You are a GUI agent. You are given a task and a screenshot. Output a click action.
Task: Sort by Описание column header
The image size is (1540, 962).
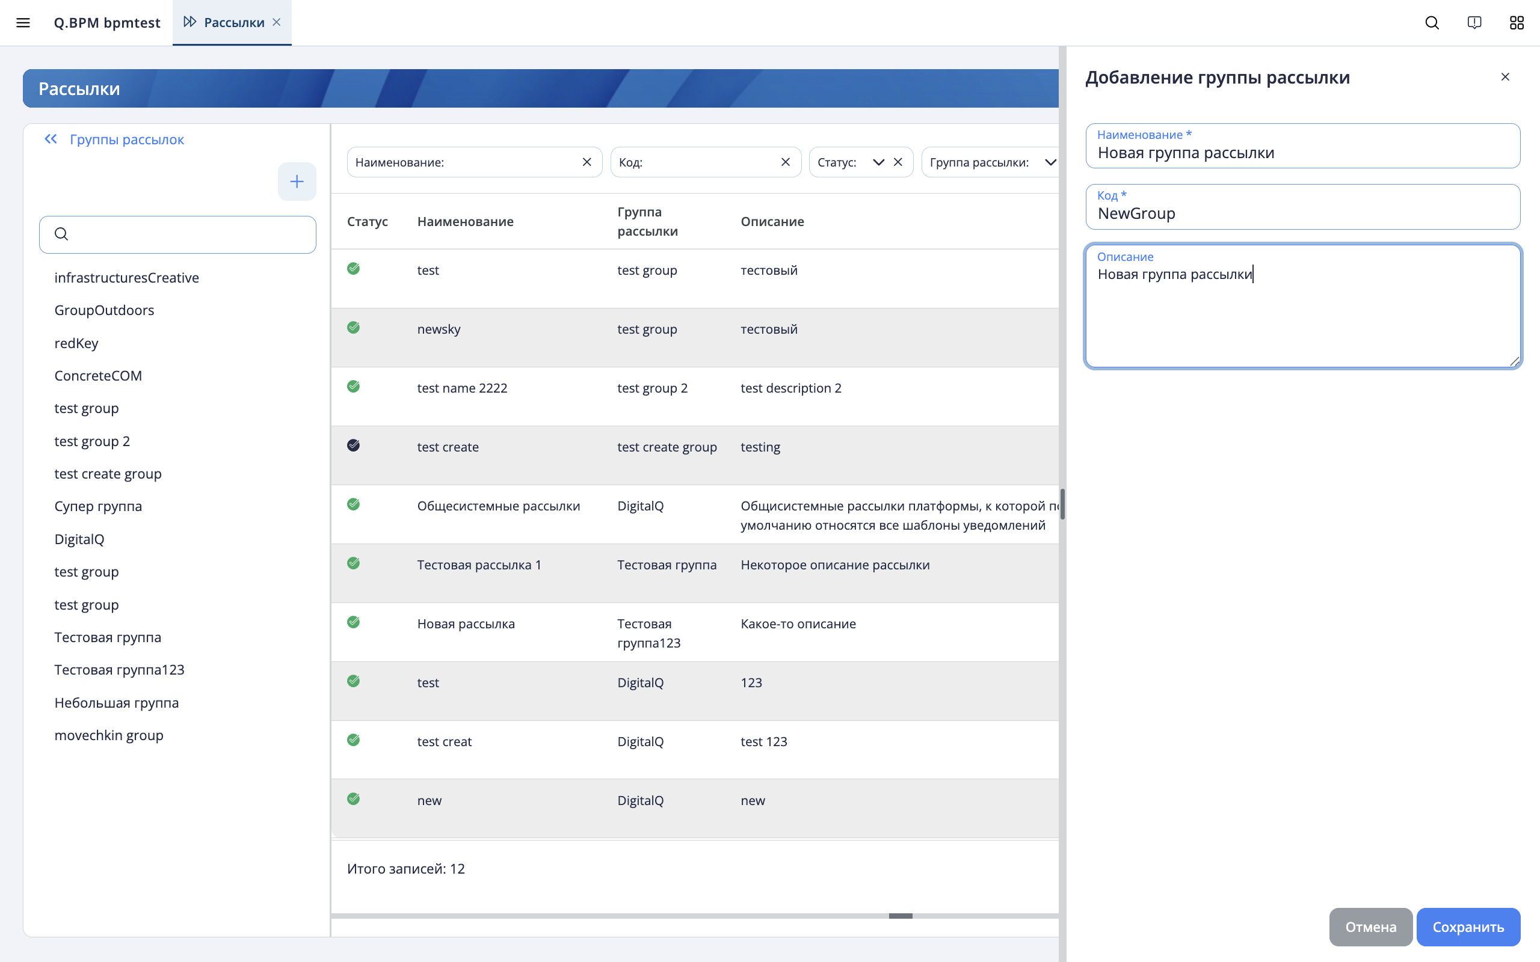(x=772, y=221)
